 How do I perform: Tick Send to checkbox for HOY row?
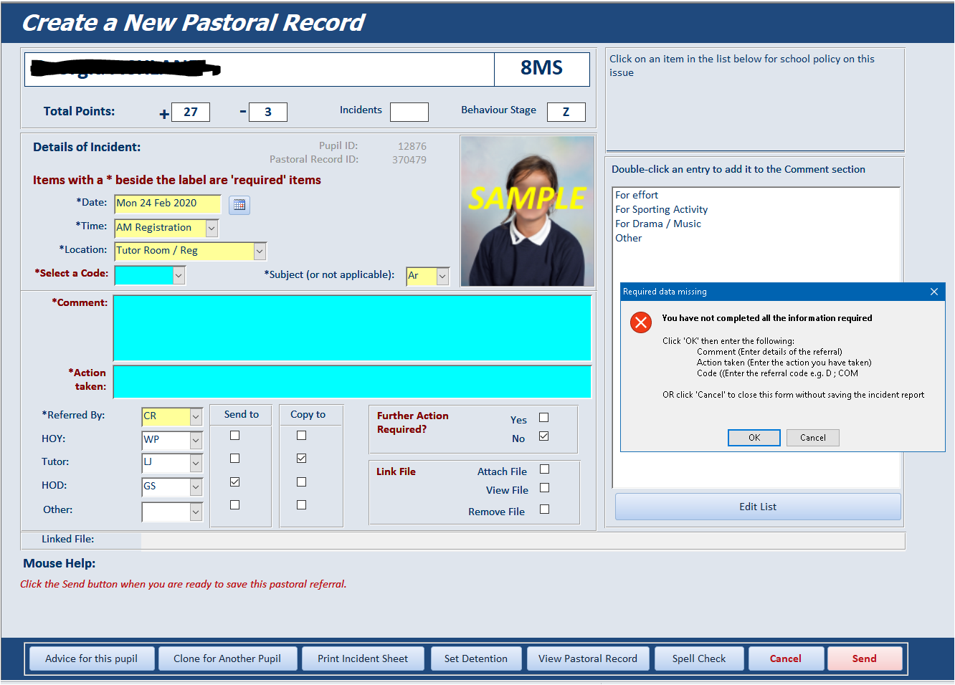234,458
